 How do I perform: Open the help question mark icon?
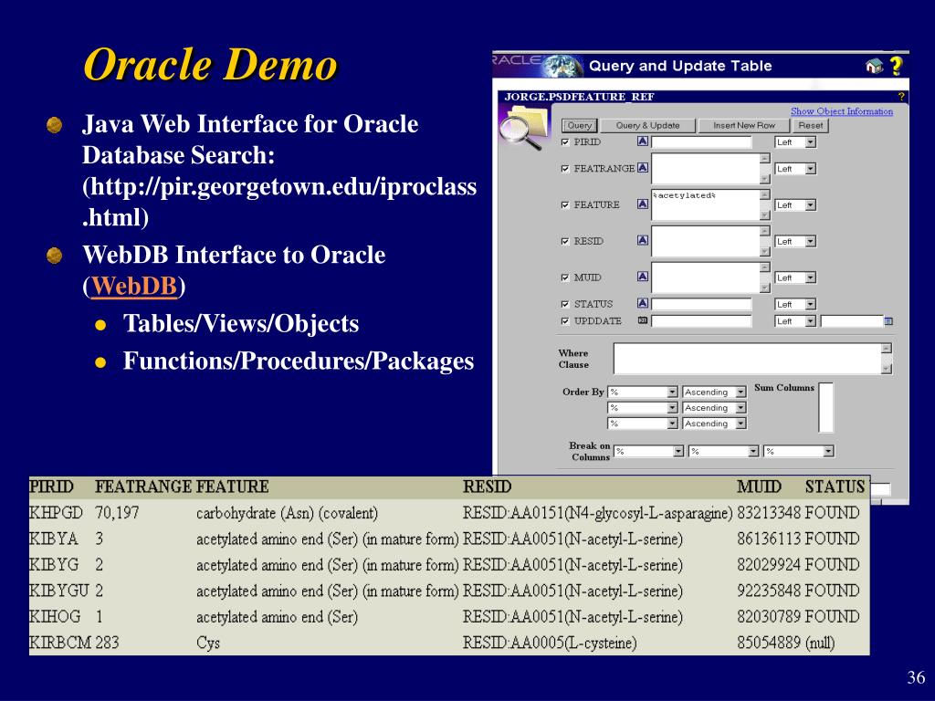[896, 66]
